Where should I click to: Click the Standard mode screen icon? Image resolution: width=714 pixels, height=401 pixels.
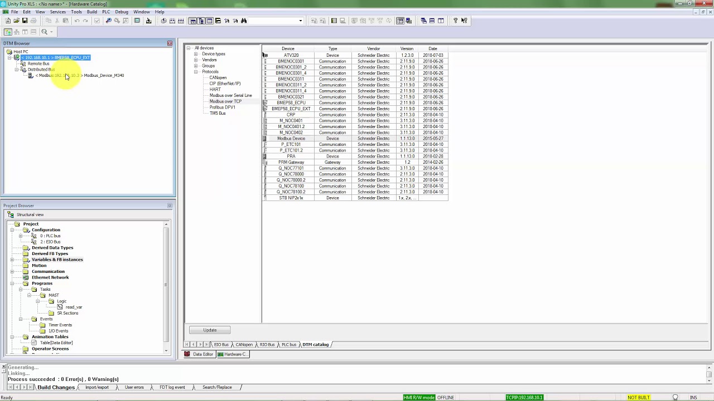tap(400, 21)
